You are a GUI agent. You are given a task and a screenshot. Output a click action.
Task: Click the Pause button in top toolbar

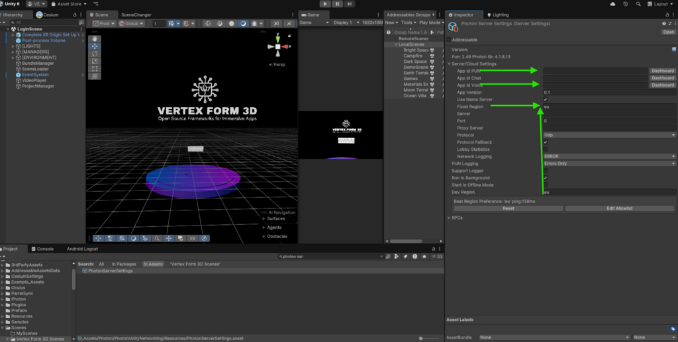[338, 4]
